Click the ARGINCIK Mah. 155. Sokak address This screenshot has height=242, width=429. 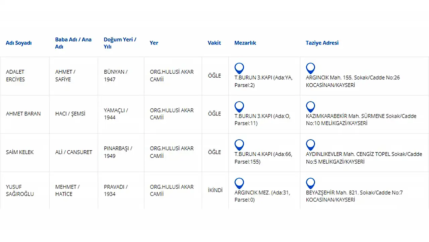pos(353,81)
